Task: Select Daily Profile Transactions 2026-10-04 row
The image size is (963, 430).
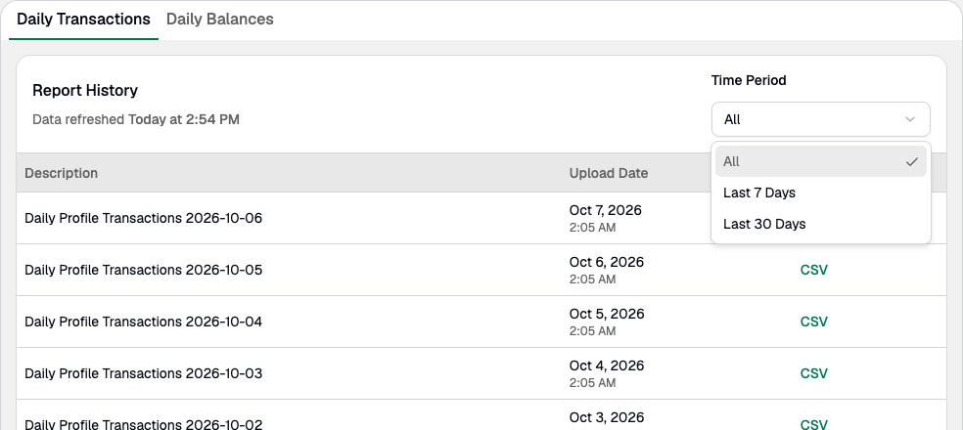Action: pos(481,322)
